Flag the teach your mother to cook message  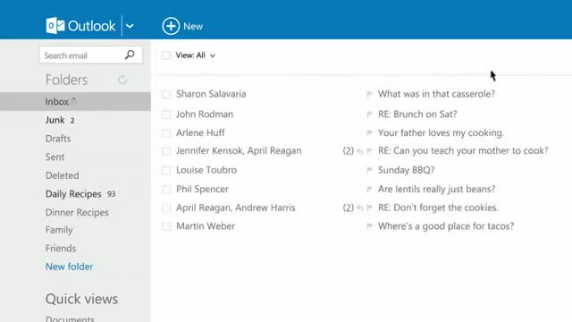(369, 151)
